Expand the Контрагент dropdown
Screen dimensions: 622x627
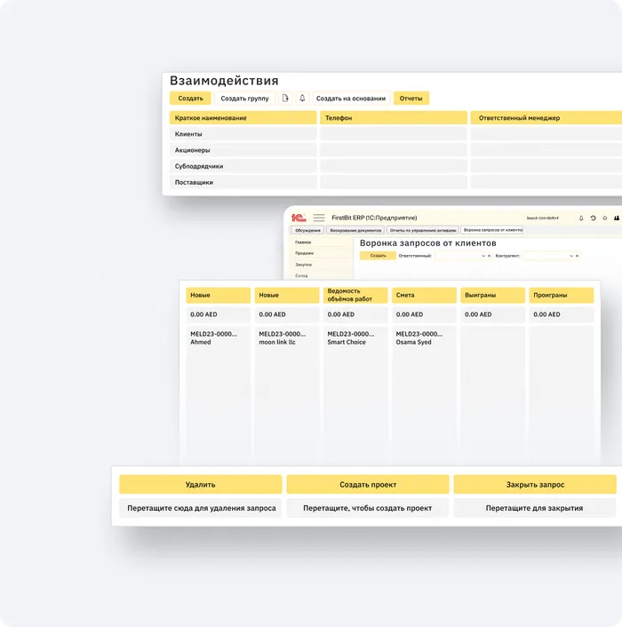570,256
